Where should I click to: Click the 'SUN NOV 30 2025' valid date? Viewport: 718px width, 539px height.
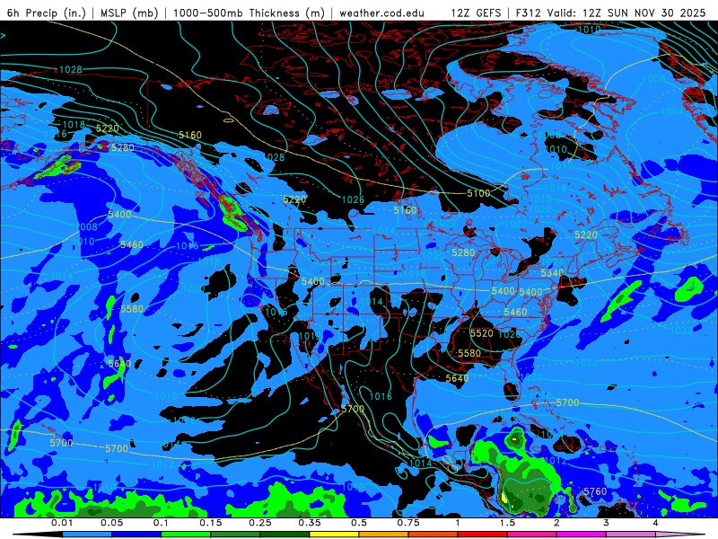click(x=657, y=13)
